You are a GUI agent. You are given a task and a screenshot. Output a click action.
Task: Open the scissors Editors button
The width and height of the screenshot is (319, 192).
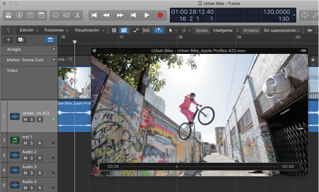click(77, 15)
